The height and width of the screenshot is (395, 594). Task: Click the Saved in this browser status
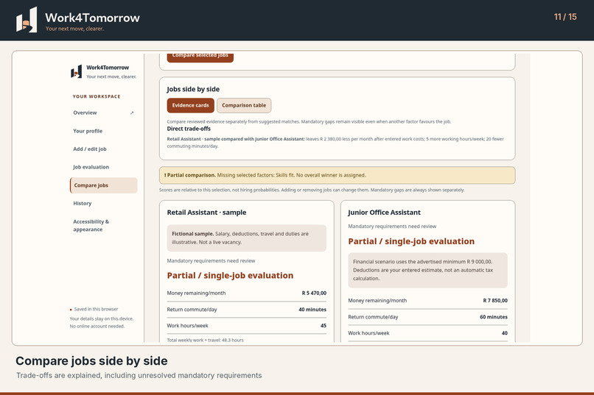[x=94, y=309]
